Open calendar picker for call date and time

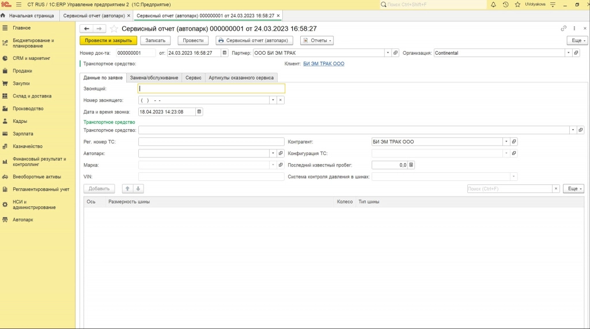tap(199, 112)
